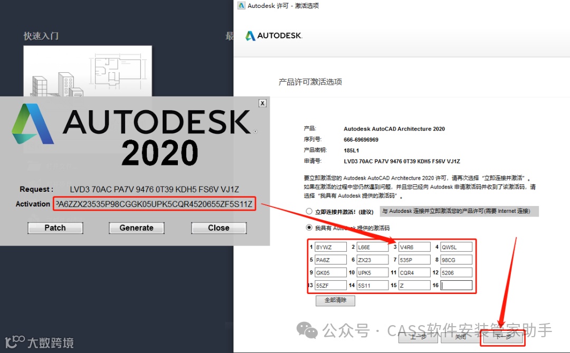The height and width of the screenshot is (353, 570).
Task: Click activation code box 15 containing Z
Action: [x=414, y=285]
